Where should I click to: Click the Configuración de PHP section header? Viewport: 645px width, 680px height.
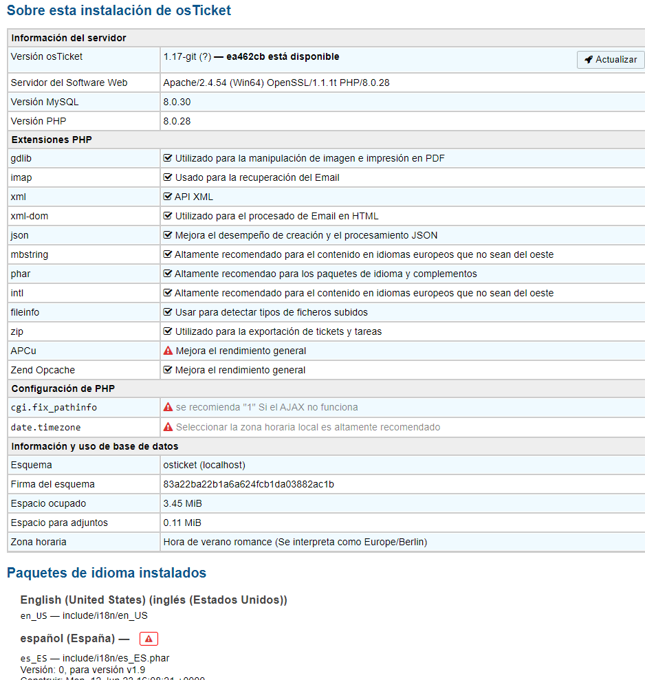pyautogui.click(x=63, y=388)
